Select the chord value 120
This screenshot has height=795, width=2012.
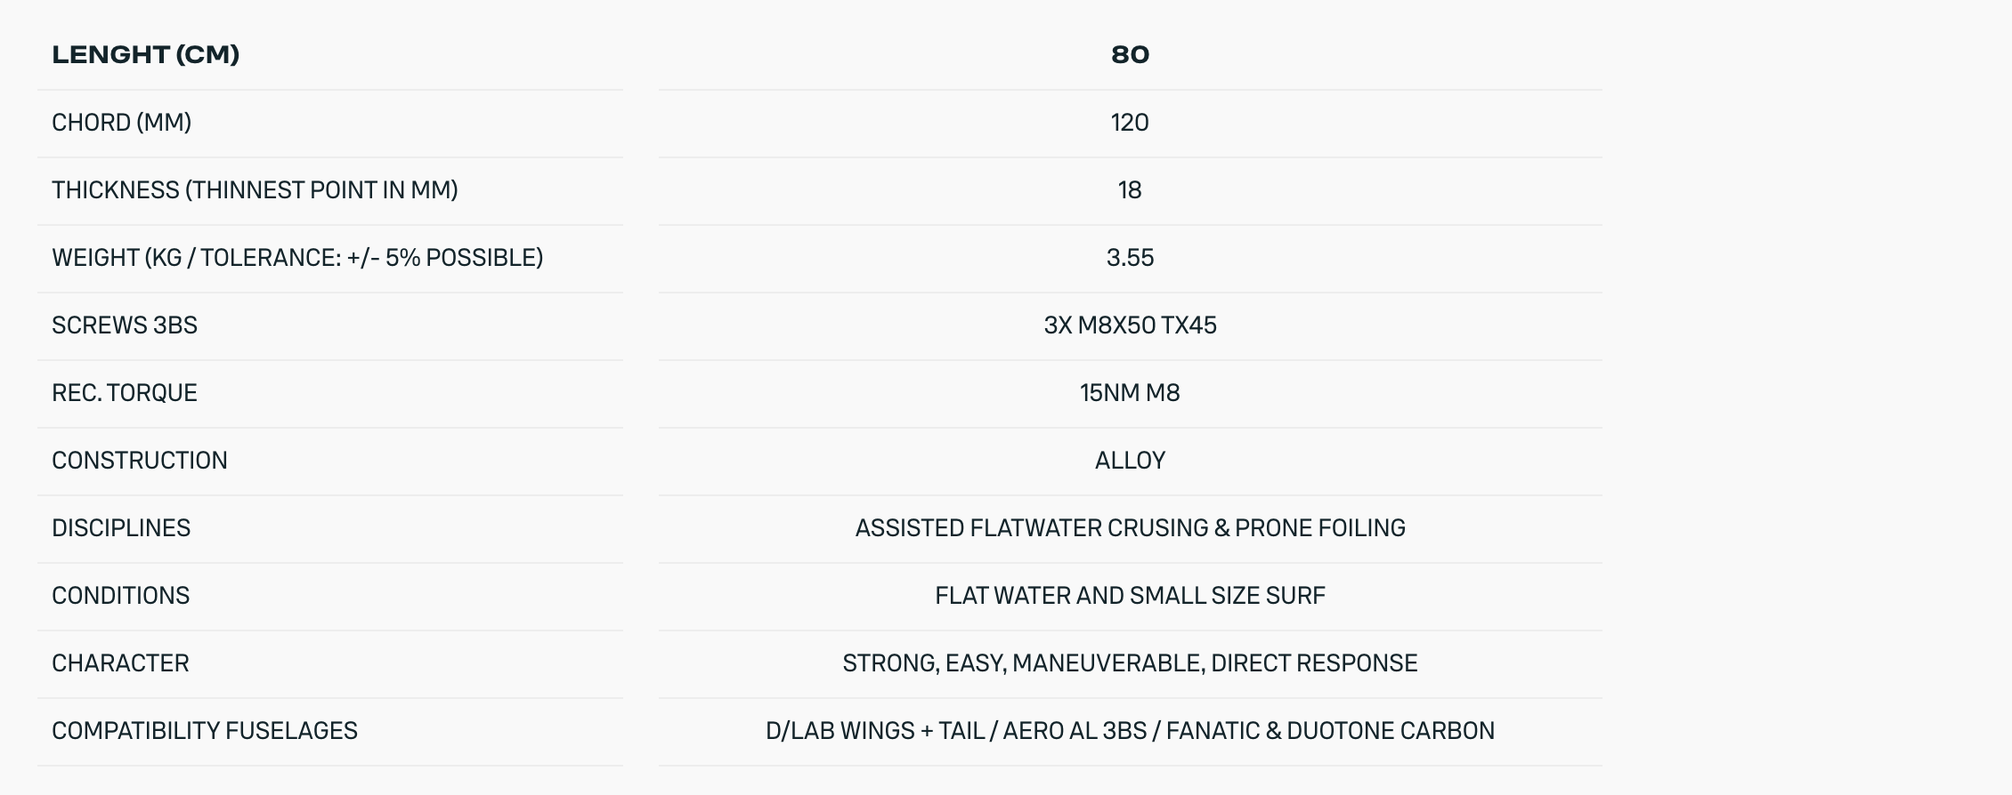pyautogui.click(x=1130, y=123)
